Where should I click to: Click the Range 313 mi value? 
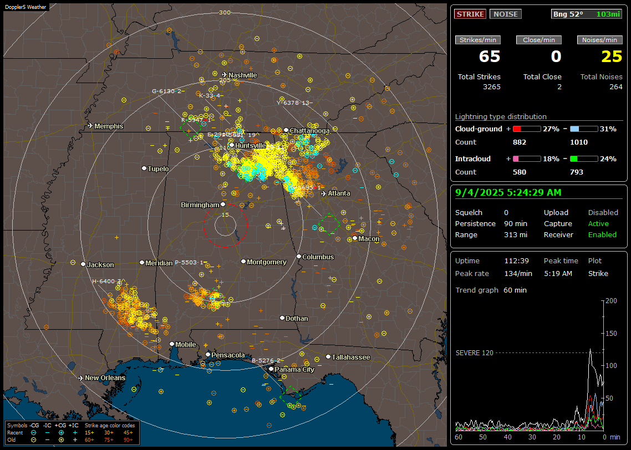pos(516,235)
